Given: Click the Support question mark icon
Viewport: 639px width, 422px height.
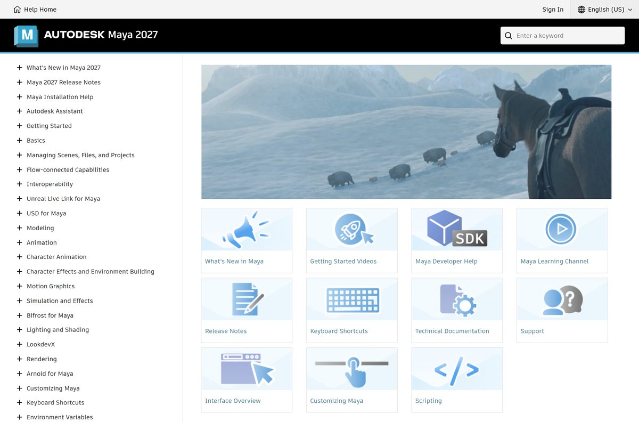Looking at the screenshot, I should [563, 300].
